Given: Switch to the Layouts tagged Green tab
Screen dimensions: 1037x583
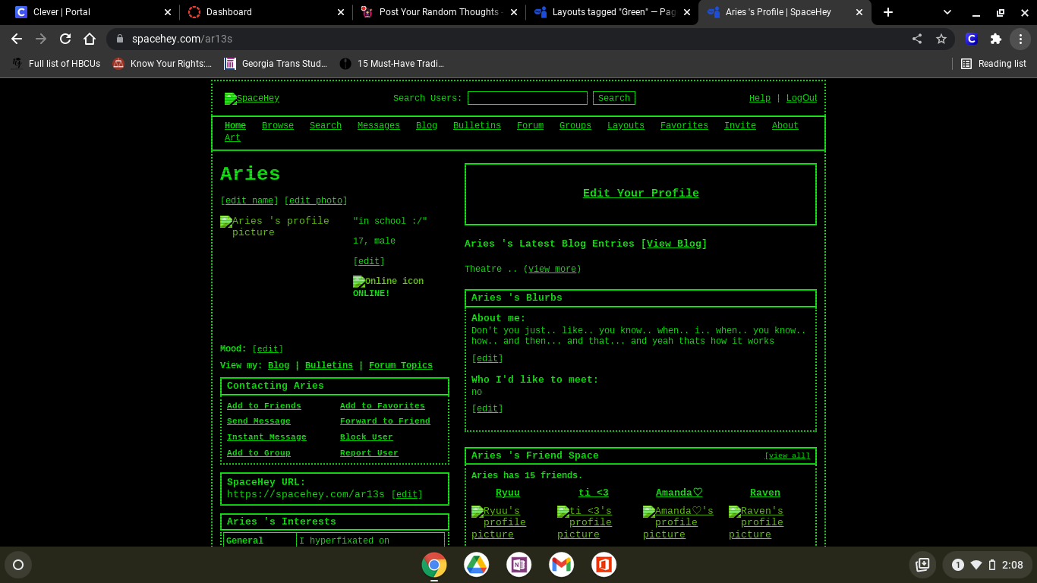Looking at the screenshot, I should click(x=612, y=12).
